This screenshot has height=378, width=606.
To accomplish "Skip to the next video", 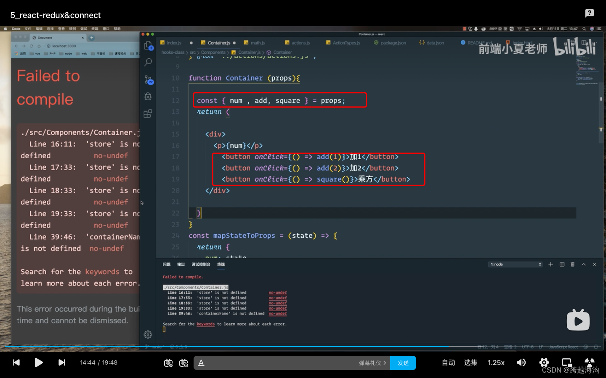I will coord(61,362).
